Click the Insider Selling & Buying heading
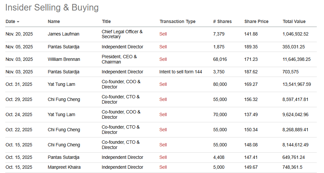 click(52, 8)
